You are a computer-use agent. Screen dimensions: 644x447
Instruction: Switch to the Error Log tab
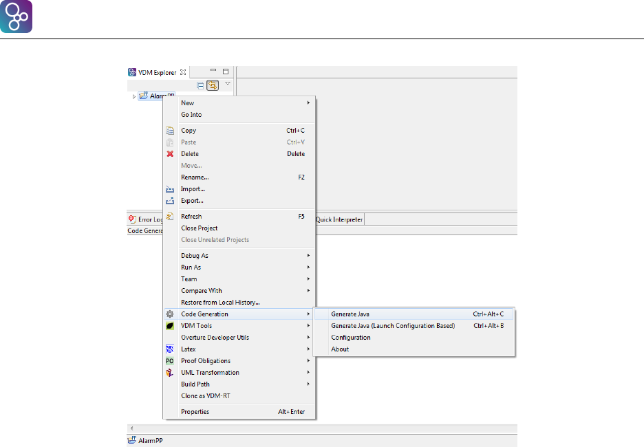[x=145, y=219]
